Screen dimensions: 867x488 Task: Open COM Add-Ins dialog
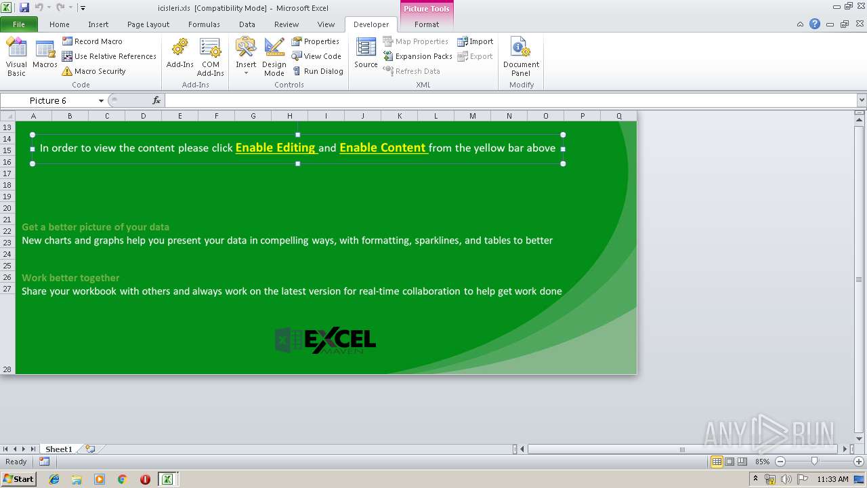tap(210, 57)
